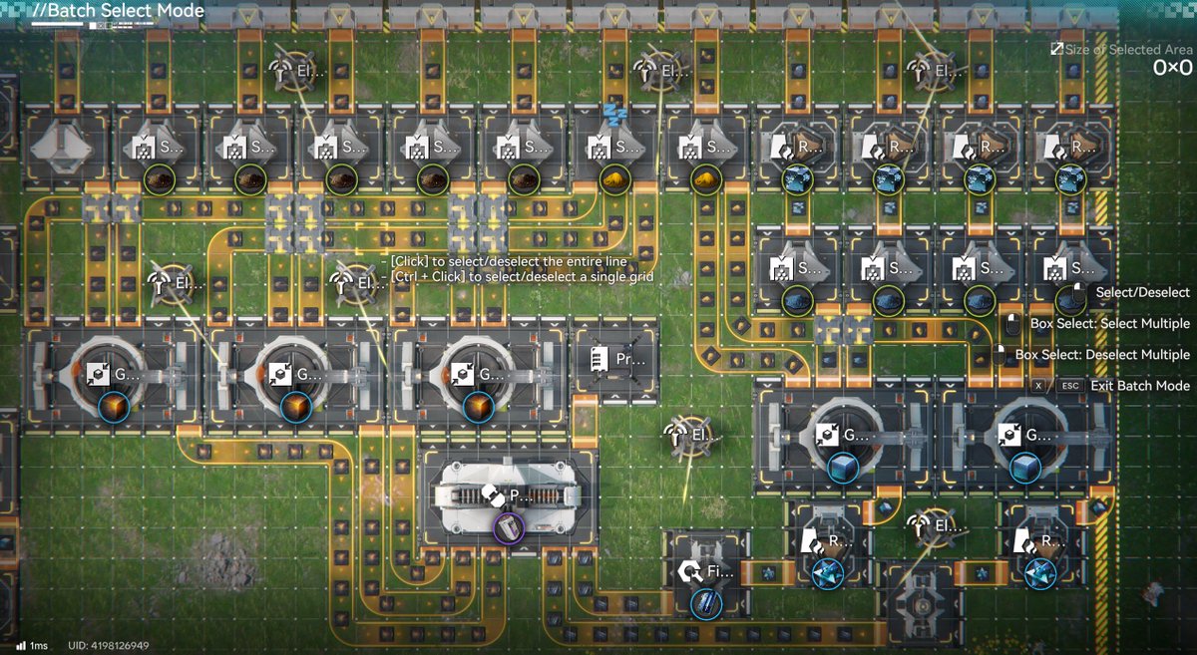Click the signal latency icon next to 1ms
The width and height of the screenshot is (1197, 655).
(21, 646)
